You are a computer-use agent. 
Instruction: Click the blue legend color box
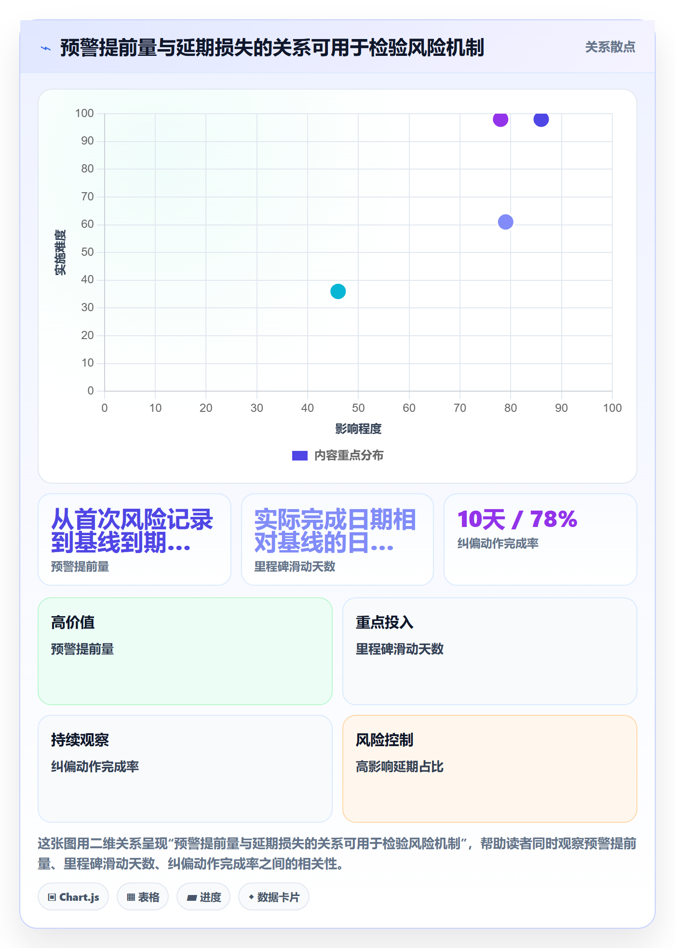[300, 455]
